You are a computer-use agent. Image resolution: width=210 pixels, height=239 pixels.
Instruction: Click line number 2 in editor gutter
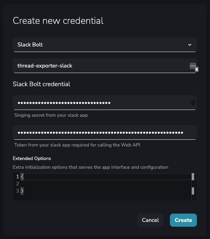pyautogui.click(x=17, y=184)
